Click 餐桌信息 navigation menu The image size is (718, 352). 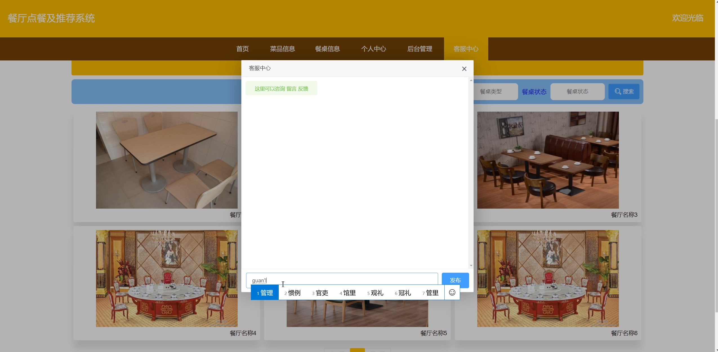point(328,48)
